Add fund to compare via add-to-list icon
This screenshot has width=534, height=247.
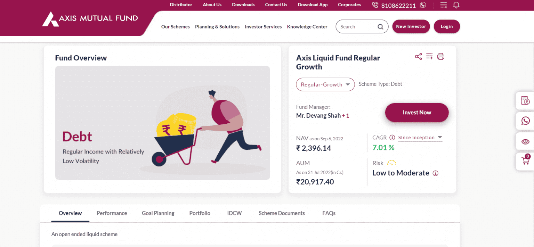pos(429,56)
